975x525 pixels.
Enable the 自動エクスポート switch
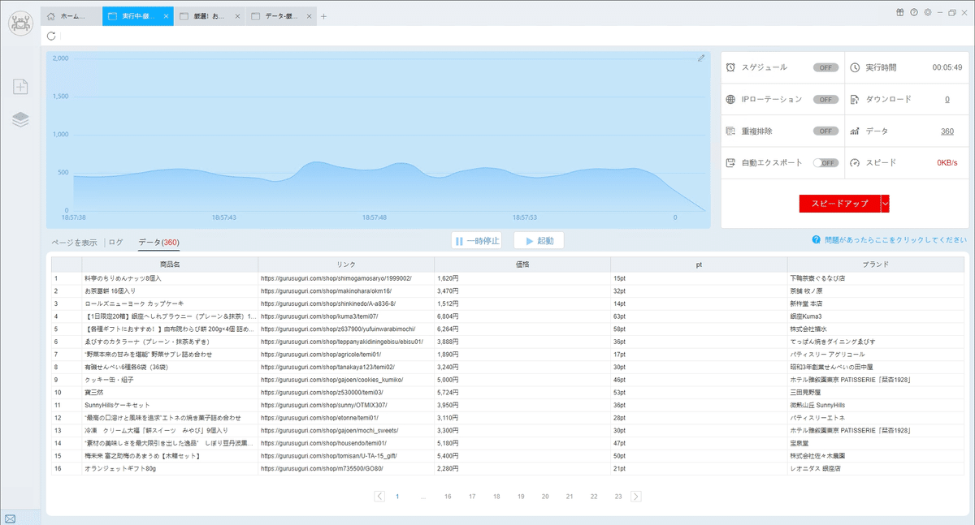825,162
